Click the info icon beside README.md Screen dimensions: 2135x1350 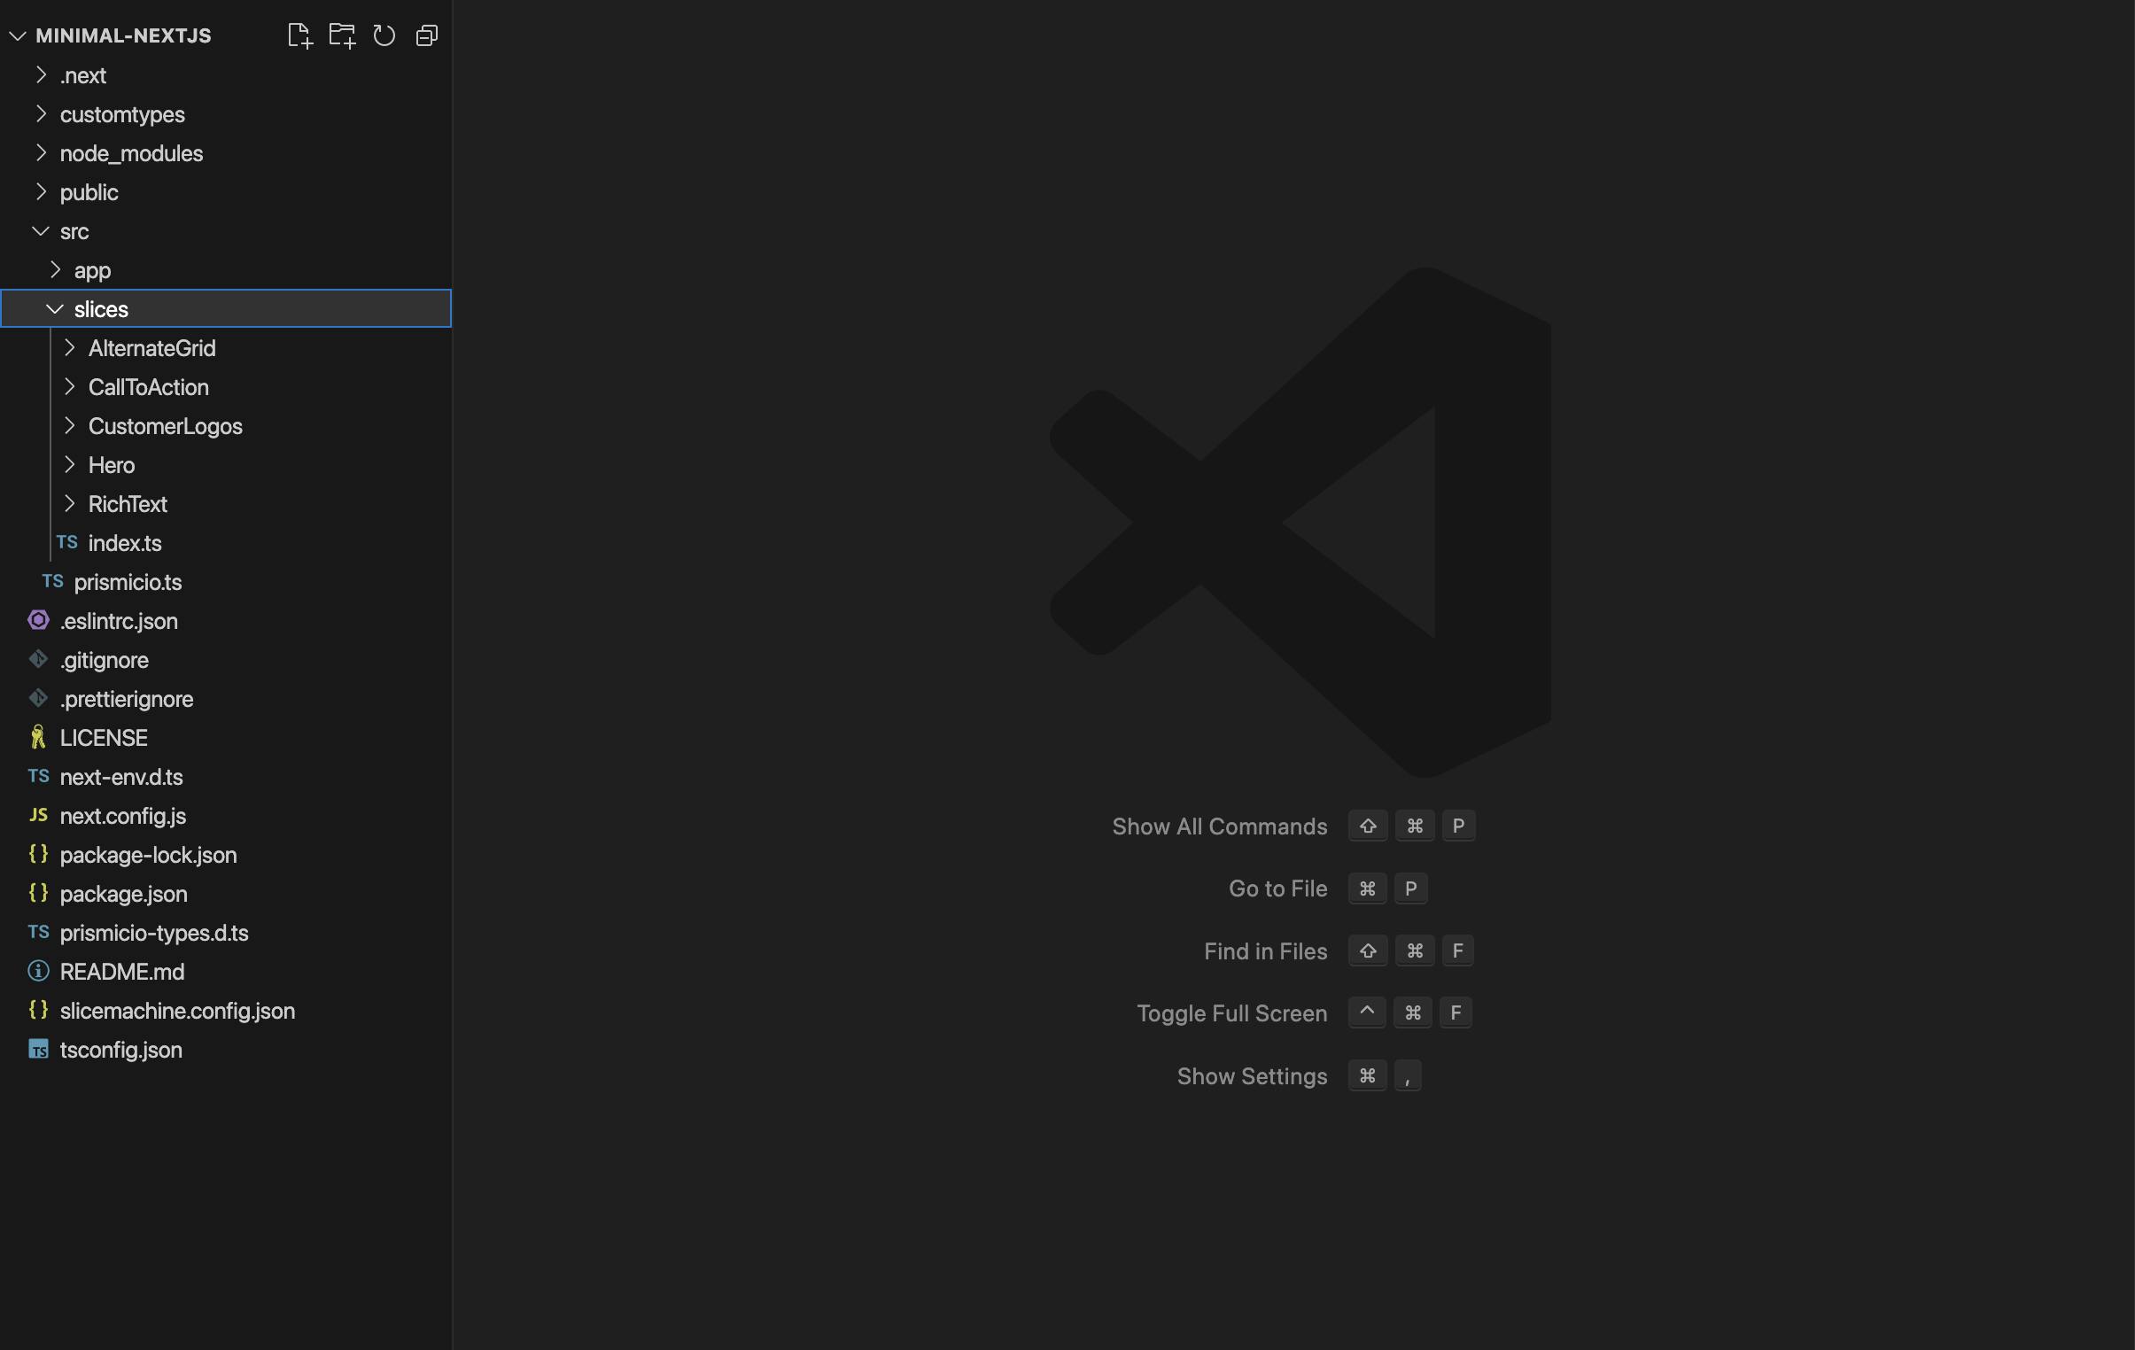pyautogui.click(x=38, y=972)
